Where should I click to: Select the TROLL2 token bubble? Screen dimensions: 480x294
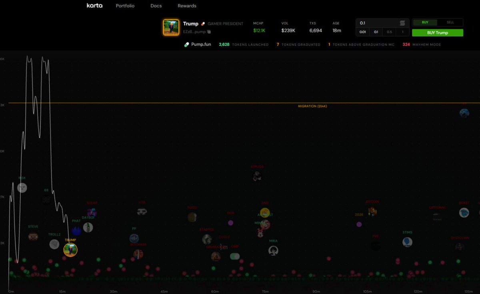point(54,244)
